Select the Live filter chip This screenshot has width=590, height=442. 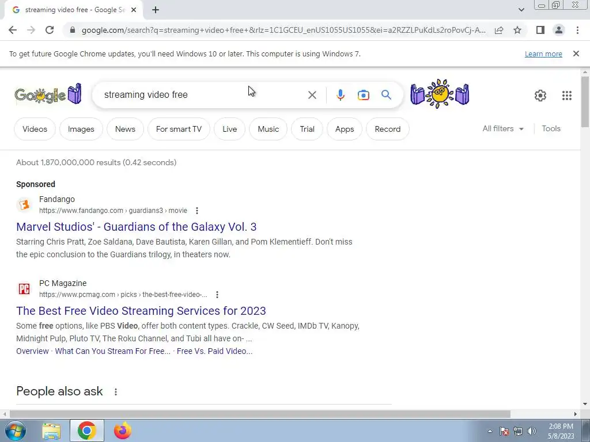click(x=229, y=129)
